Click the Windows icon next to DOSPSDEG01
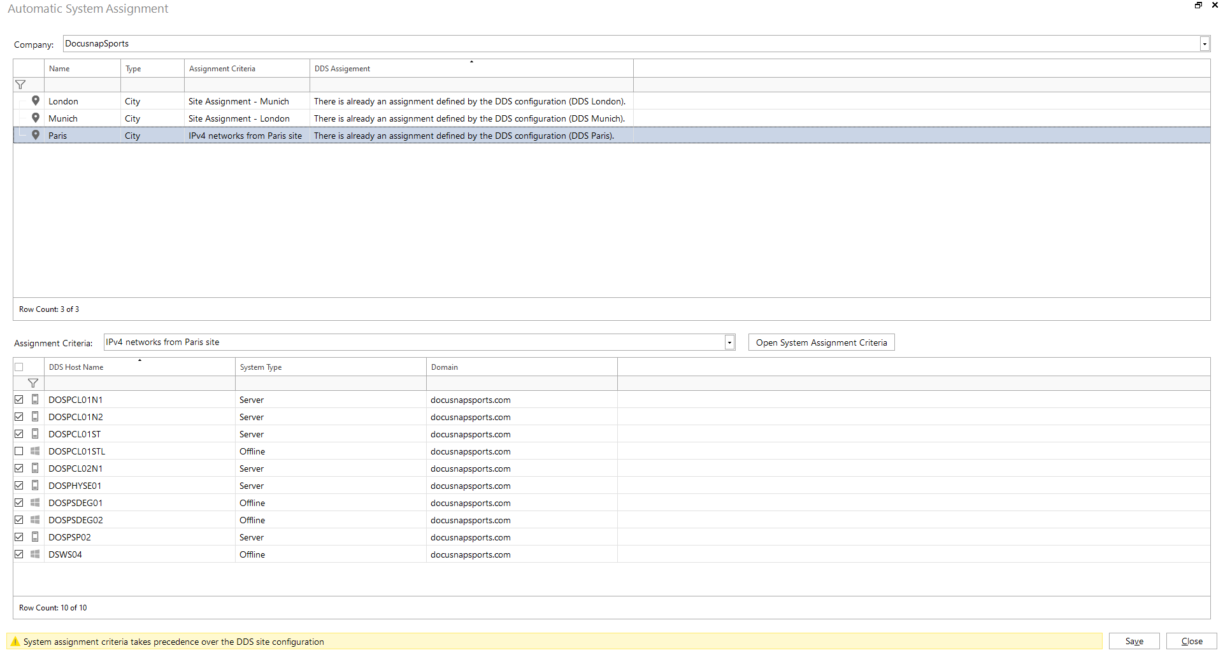1223x662 pixels. pos(35,502)
